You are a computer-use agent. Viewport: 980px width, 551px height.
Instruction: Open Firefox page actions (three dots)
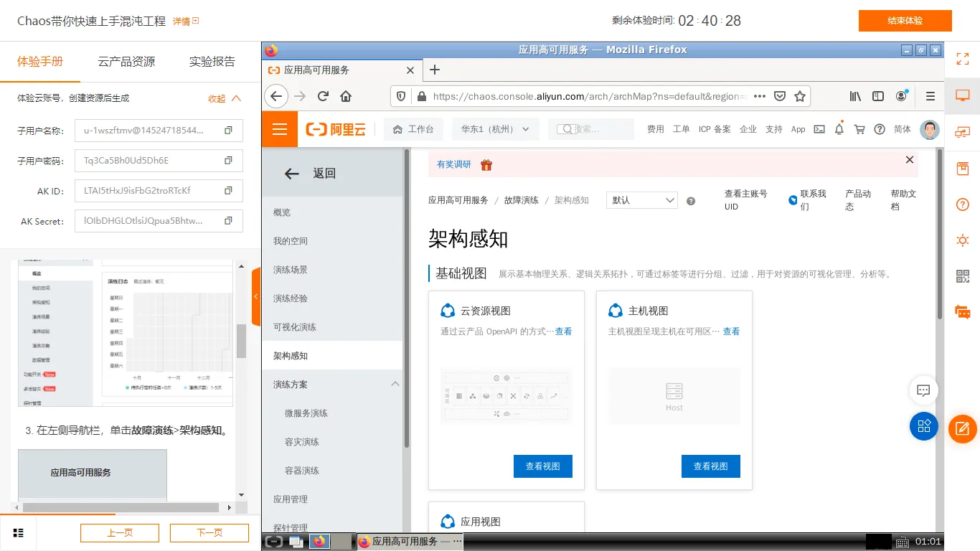pos(760,96)
